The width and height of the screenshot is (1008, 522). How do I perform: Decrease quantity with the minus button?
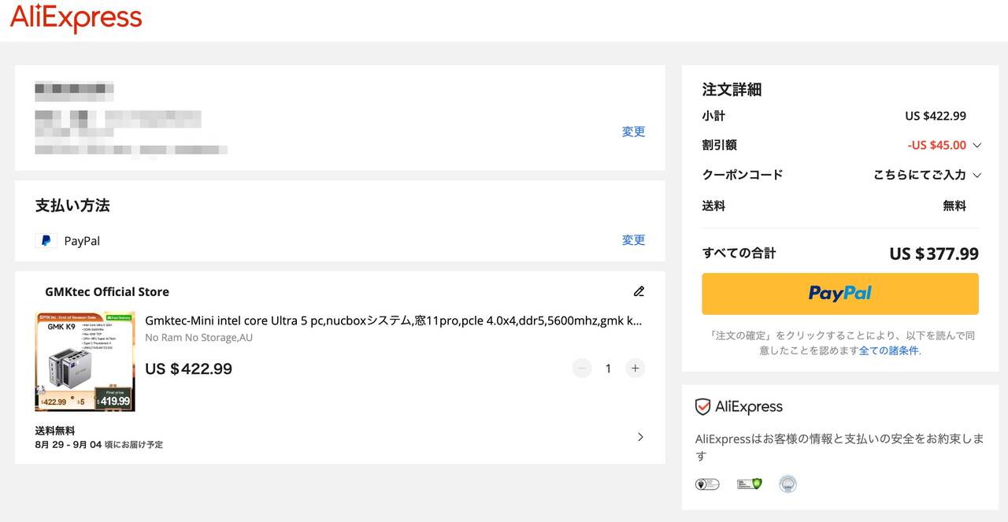(x=582, y=368)
